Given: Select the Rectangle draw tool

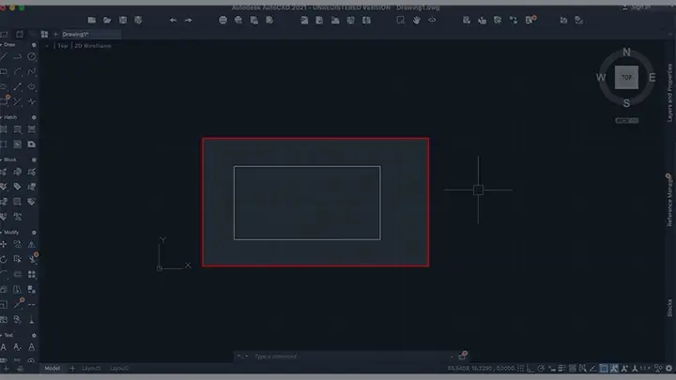Looking at the screenshot, I should coord(4,71).
